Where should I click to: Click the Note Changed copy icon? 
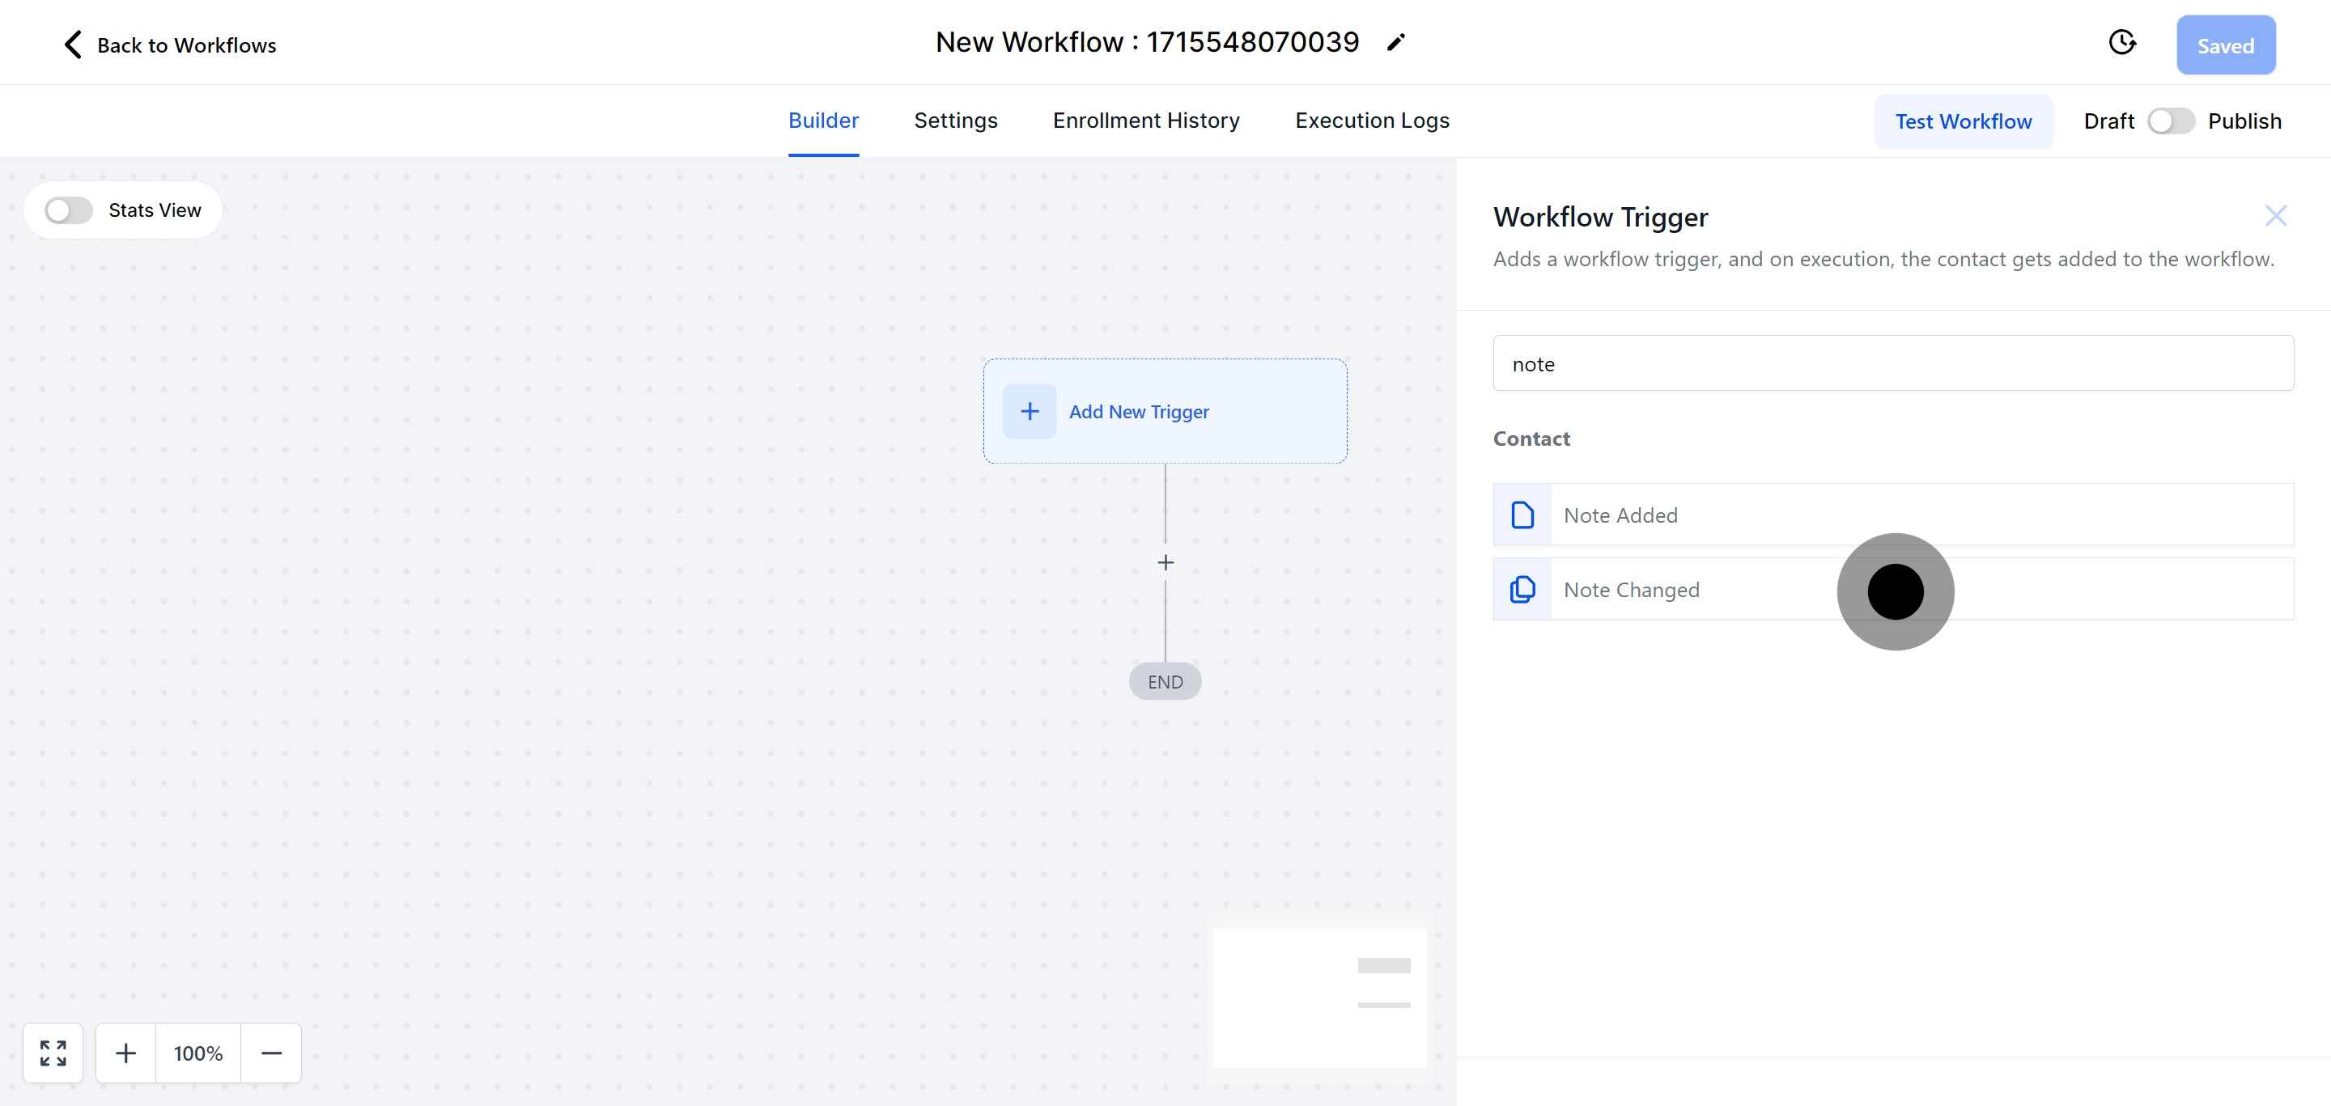1523,590
